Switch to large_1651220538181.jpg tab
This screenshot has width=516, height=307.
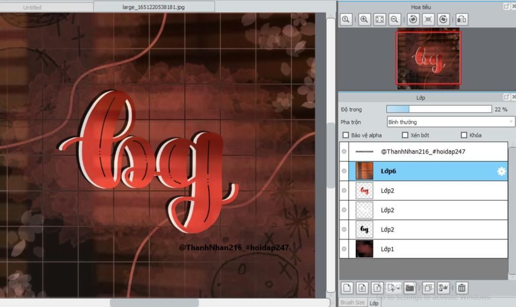pos(154,7)
